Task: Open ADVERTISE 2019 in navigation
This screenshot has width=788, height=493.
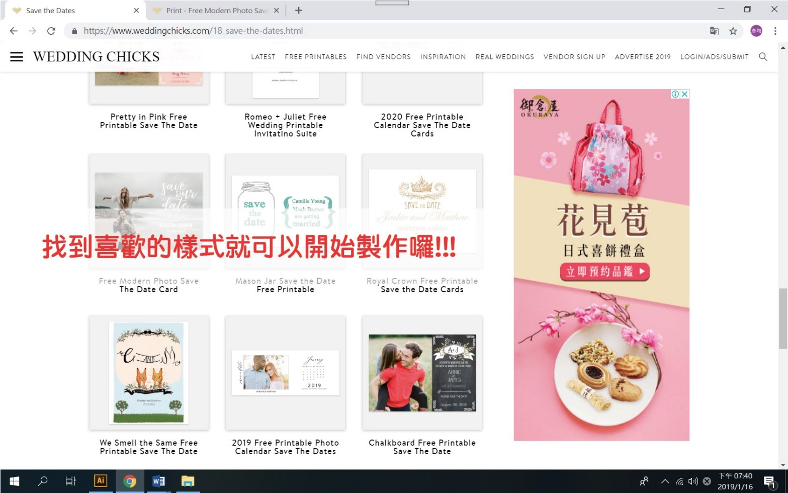Action: 643,57
